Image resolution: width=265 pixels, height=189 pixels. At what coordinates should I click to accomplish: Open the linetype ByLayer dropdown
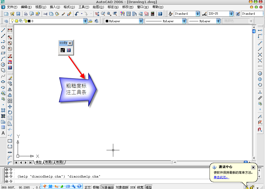click(184, 21)
